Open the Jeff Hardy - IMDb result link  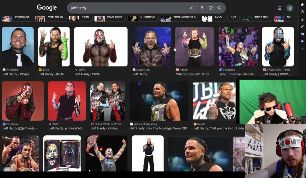point(51,74)
